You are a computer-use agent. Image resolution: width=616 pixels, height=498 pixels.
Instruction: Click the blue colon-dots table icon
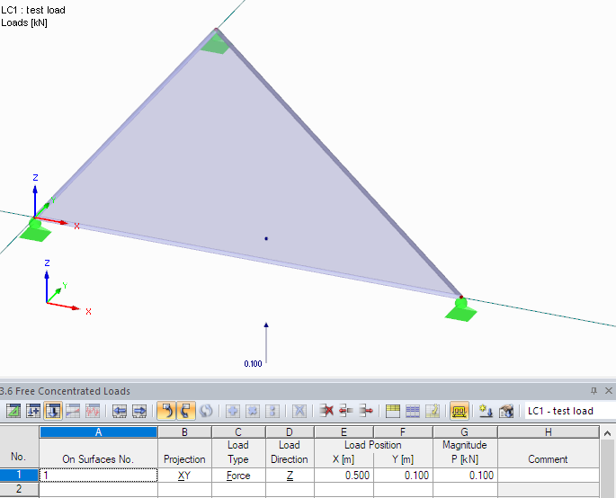[x=272, y=411]
